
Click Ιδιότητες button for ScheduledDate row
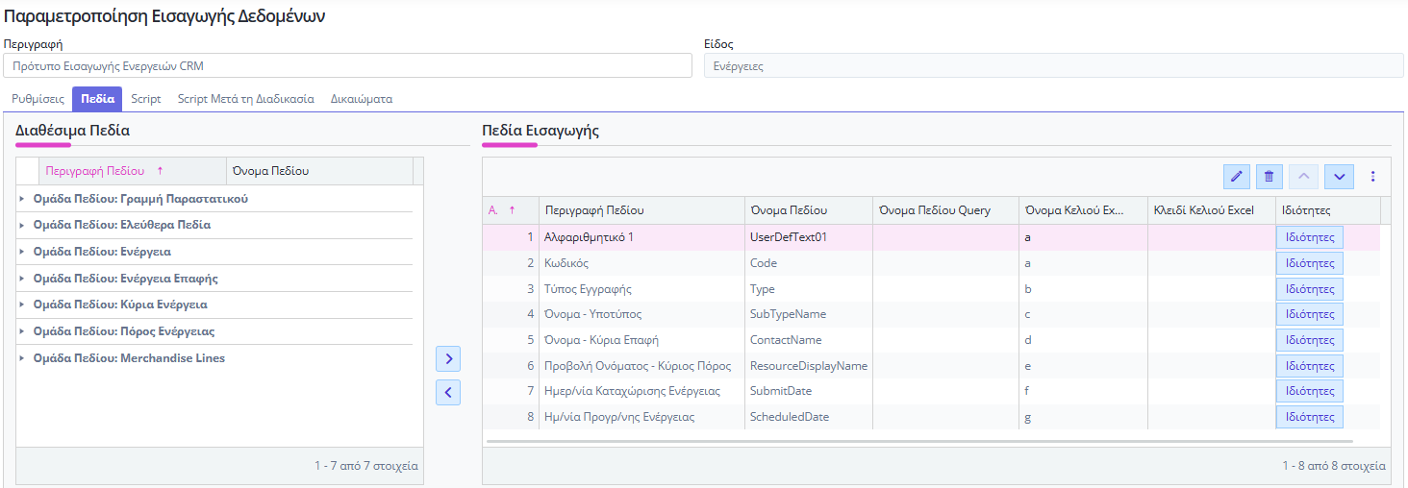[1309, 417]
